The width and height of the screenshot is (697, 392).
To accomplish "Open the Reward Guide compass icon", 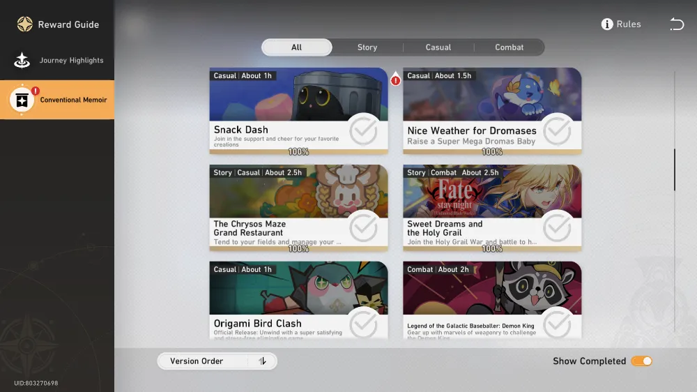I will [x=25, y=24].
